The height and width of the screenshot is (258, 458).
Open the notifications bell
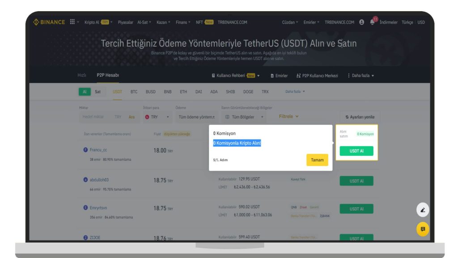pyautogui.click(x=372, y=22)
